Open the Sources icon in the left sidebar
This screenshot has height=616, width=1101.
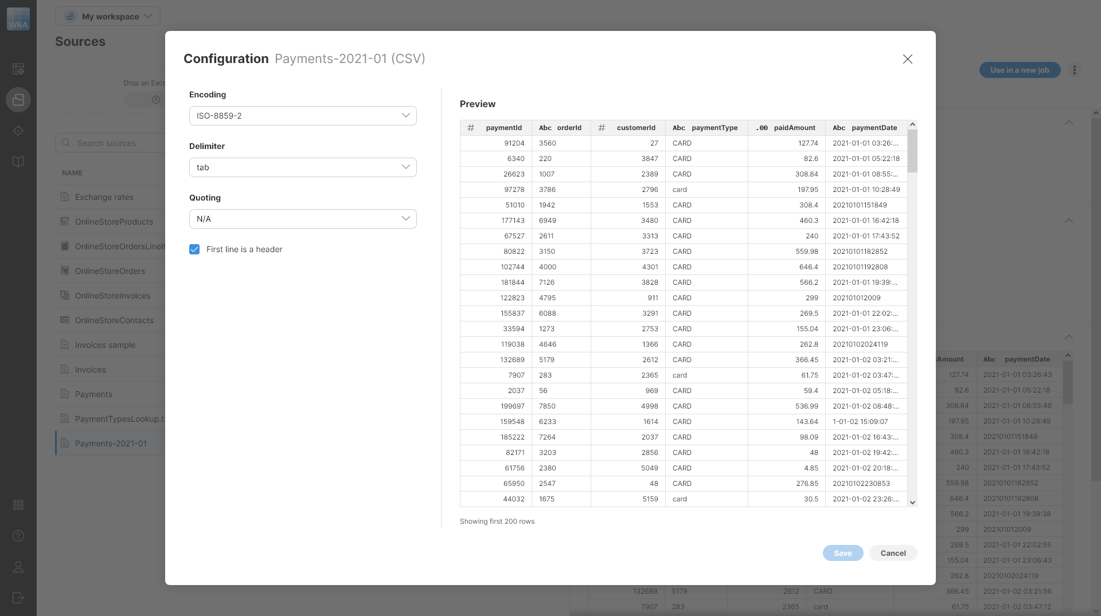click(18, 100)
